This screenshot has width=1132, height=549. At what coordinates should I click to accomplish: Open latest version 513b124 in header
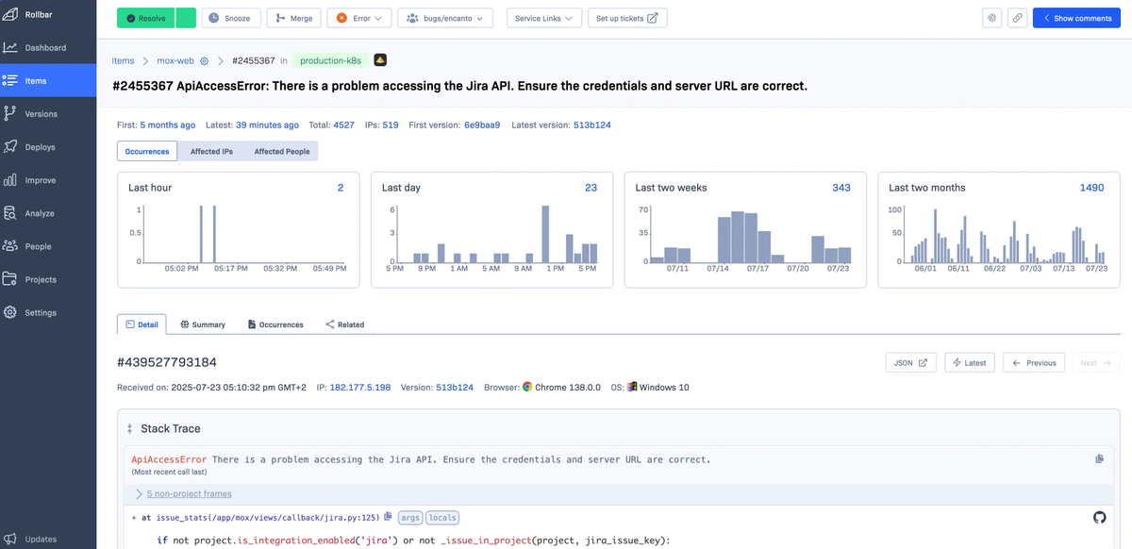click(592, 125)
